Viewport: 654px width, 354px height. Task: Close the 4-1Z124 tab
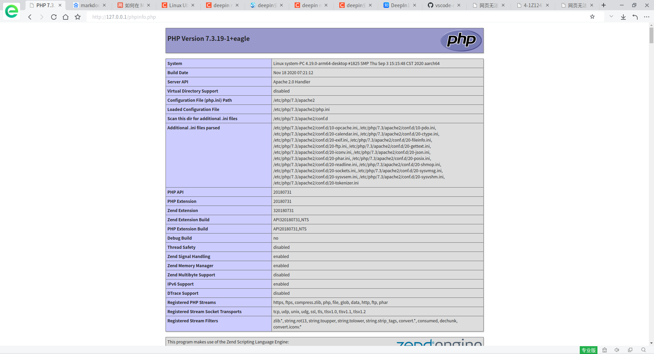[x=547, y=5]
